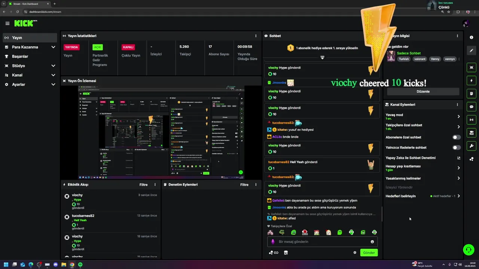479x269 pixels.
Task: Open Denetim Eylemleri three-dot menu
Action: [x=256, y=185]
